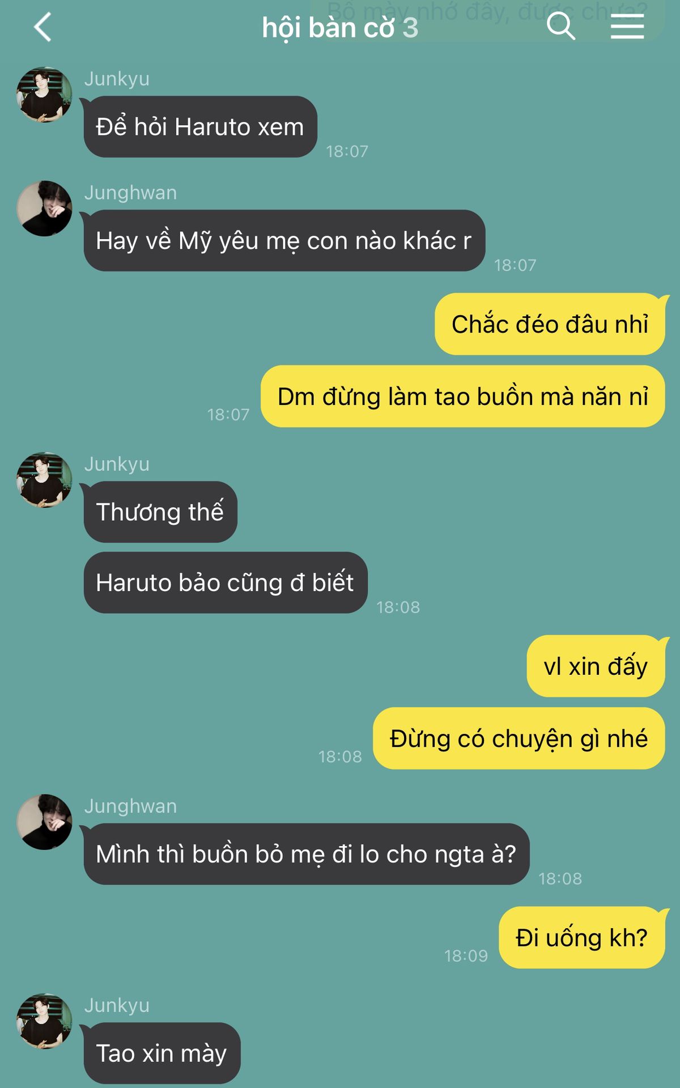Image resolution: width=680 pixels, height=1088 pixels.
Task: Tap Junghwan's avatar beside 'Mình thì buồn' message
Action: tap(44, 822)
